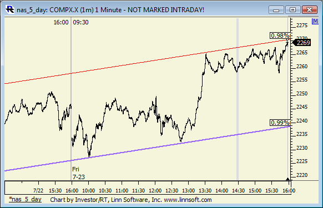Click the 2275 price scale label
The width and height of the screenshot is (323, 208).
[x=302, y=26]
